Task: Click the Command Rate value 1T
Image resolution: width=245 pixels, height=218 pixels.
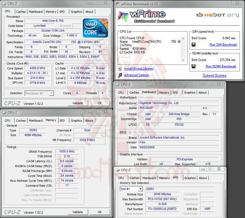Action: tap(67, 185)
